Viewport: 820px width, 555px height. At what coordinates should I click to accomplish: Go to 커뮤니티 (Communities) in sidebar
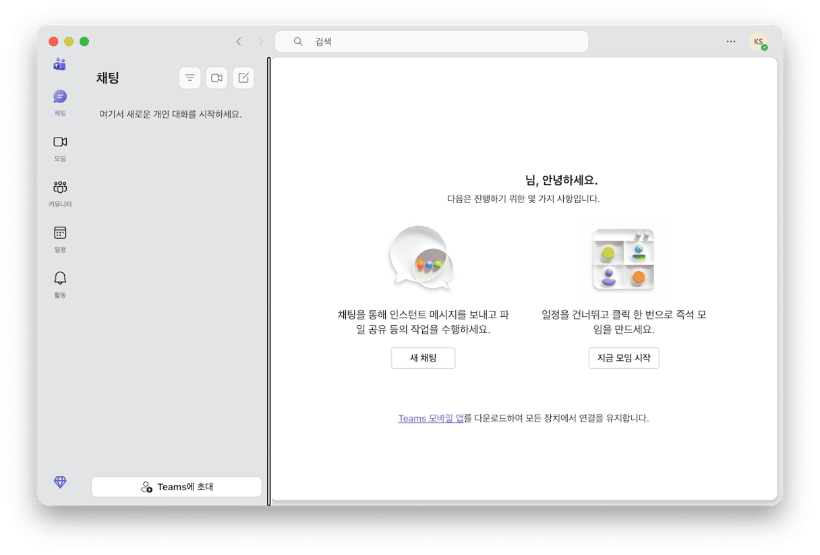pos(60,192)
